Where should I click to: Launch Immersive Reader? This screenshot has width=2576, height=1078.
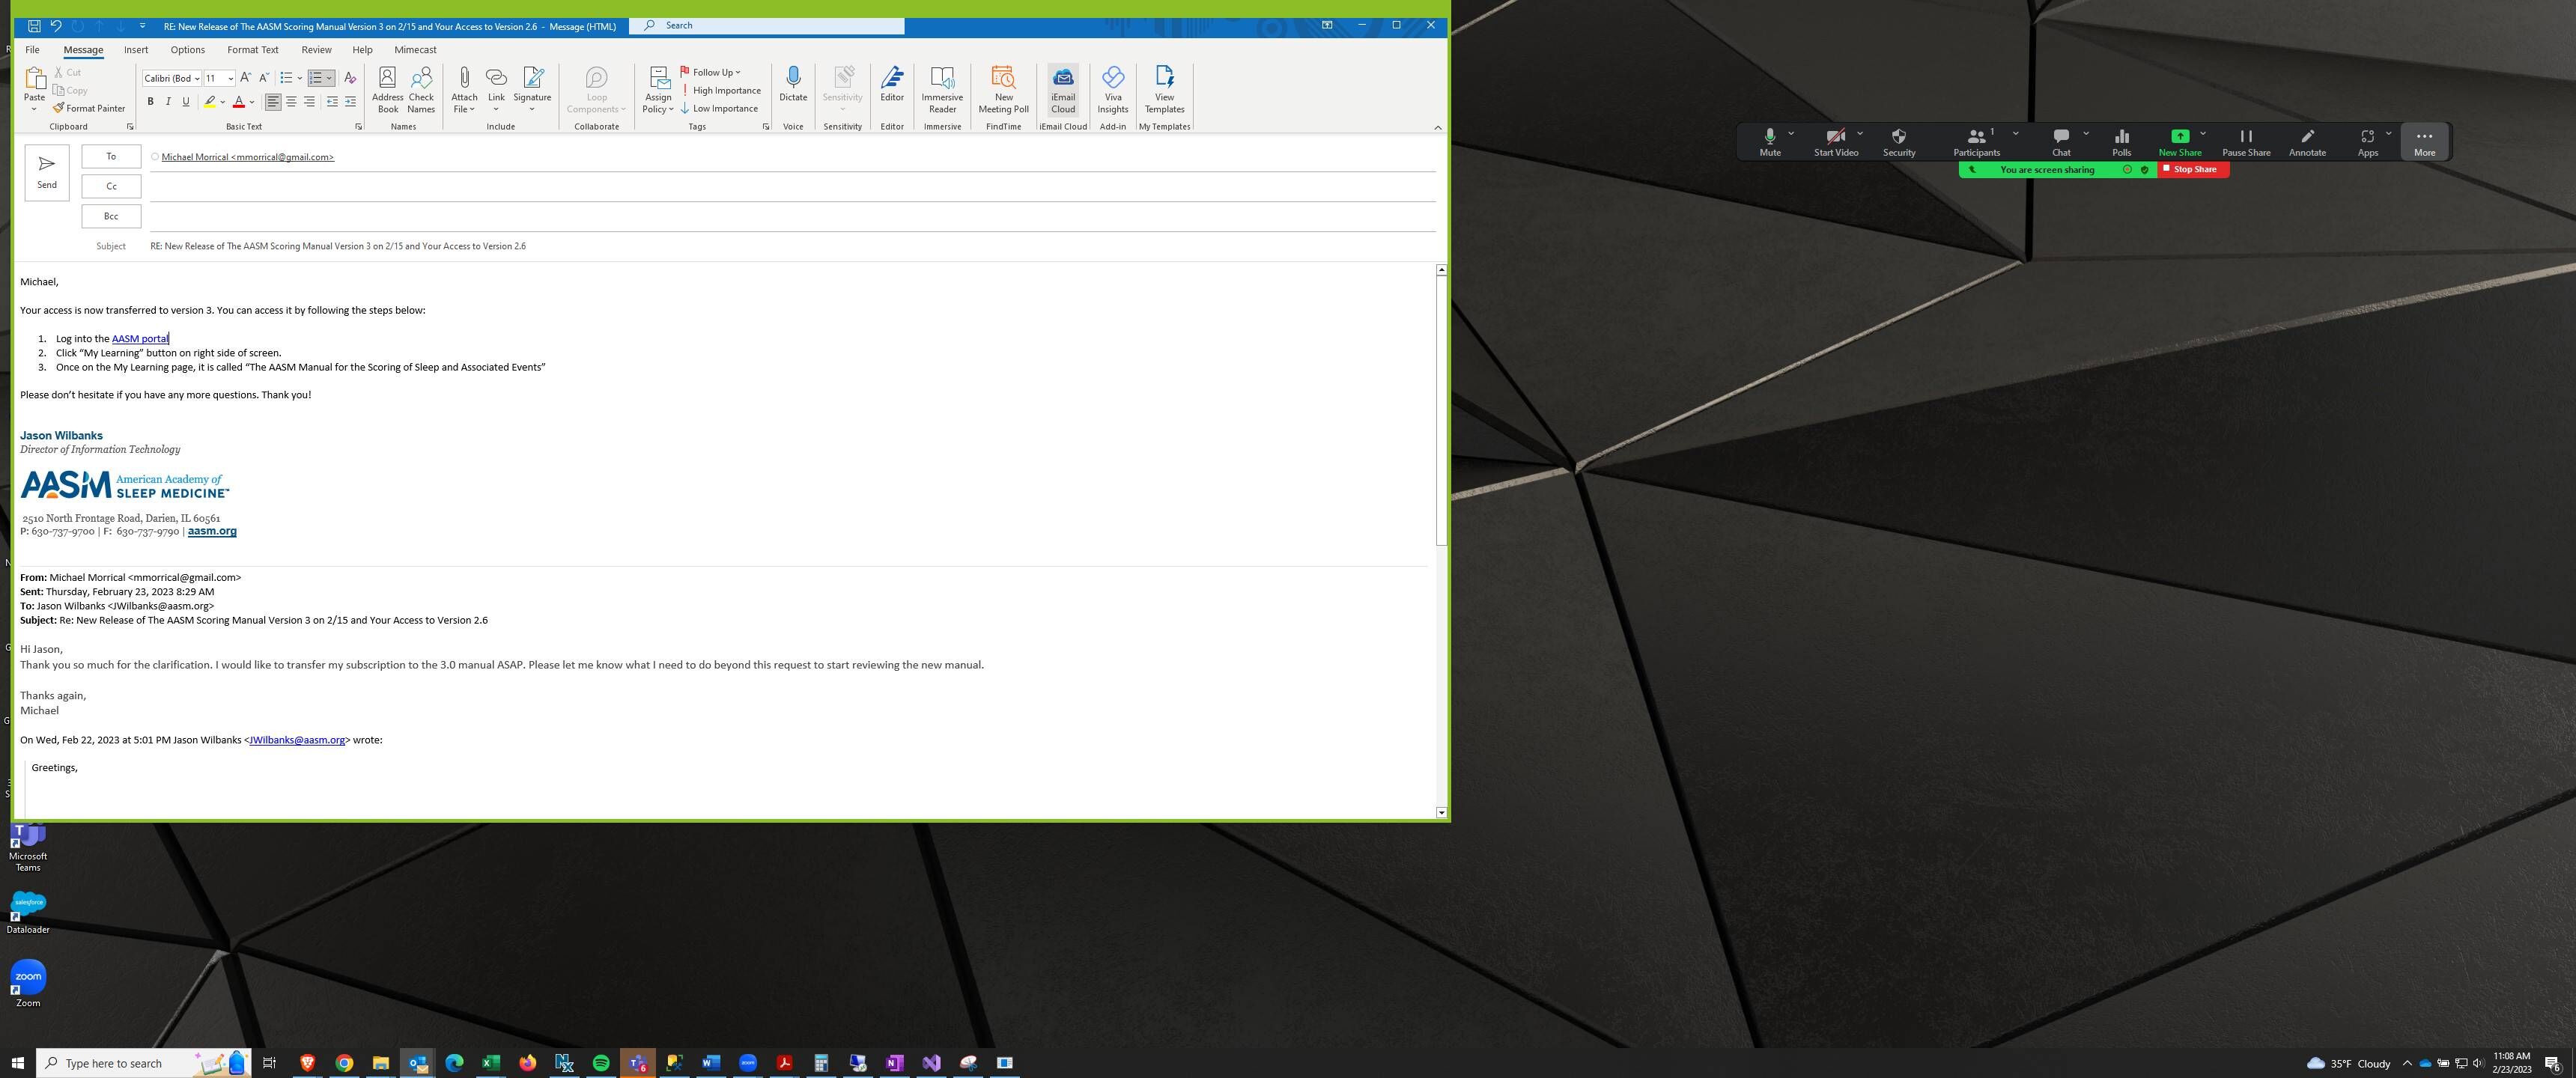[942, 90]
